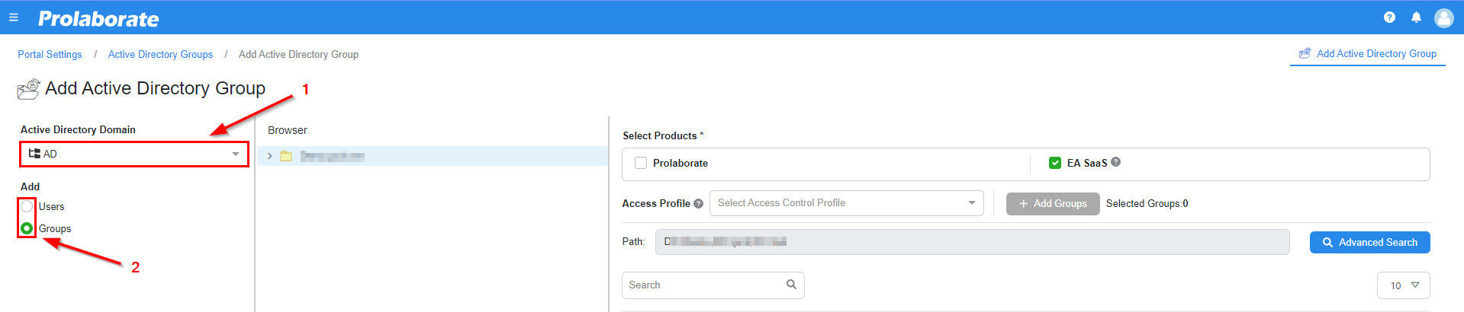Image resolution: width=1464 pixels, height=312 pixels.
Task: Select the Users radio button
Action: [27, 206]
